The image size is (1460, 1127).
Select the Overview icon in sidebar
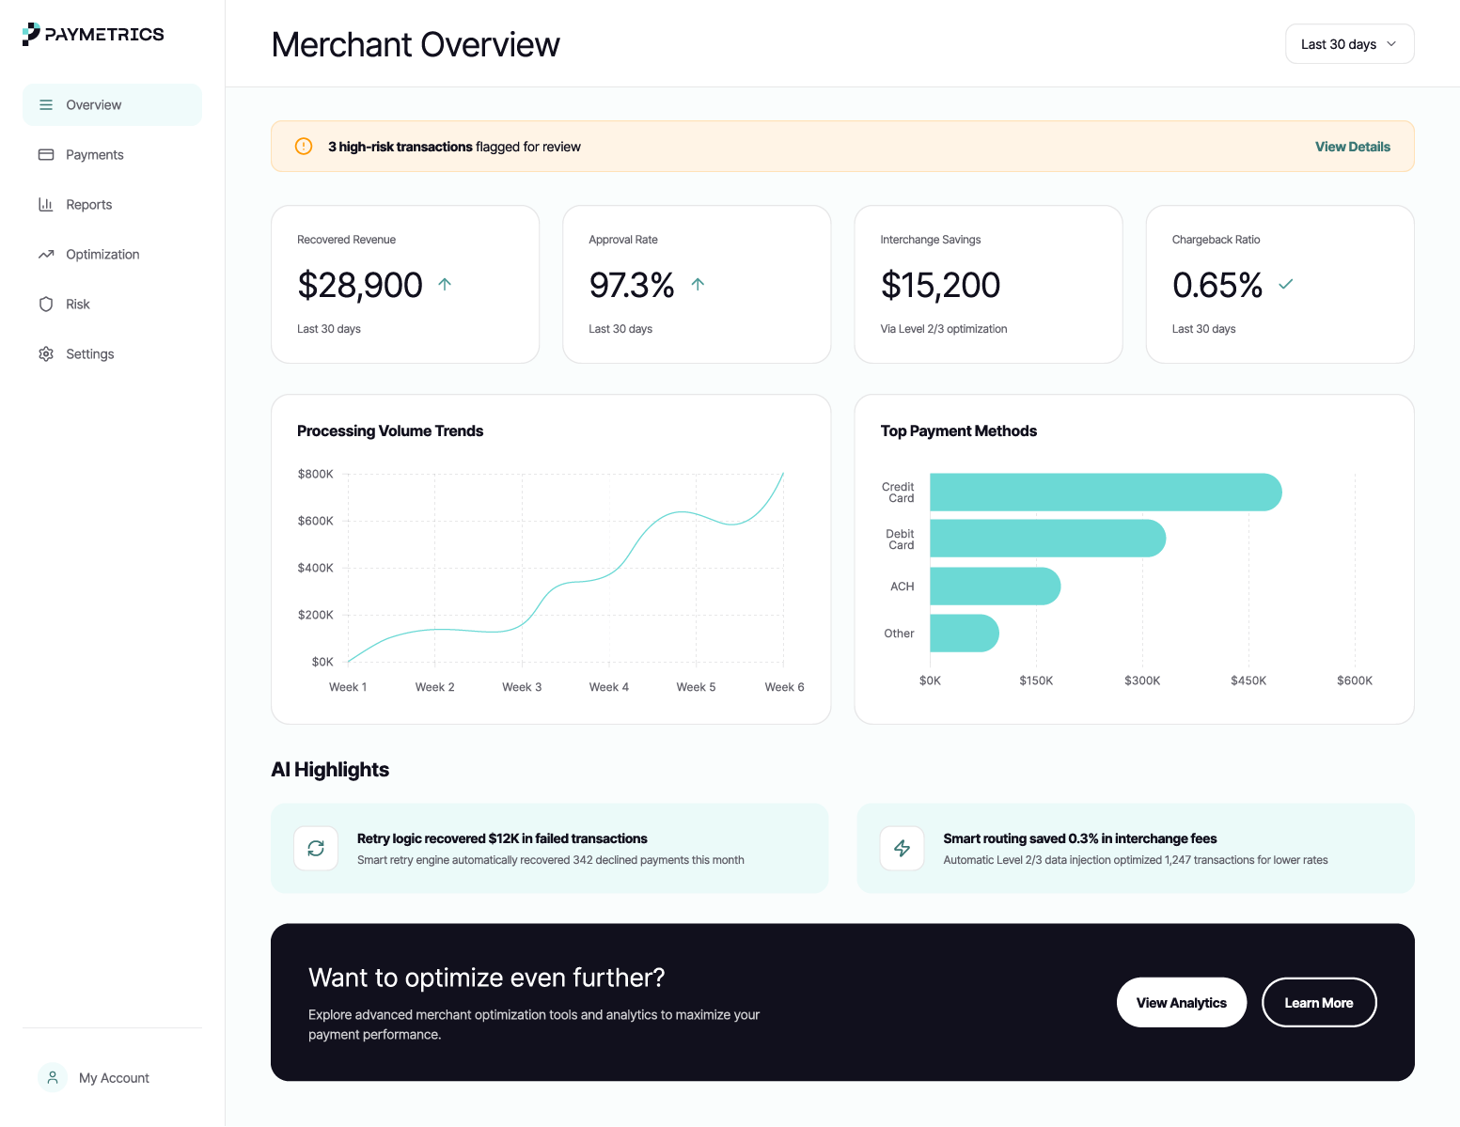[46, 104]
